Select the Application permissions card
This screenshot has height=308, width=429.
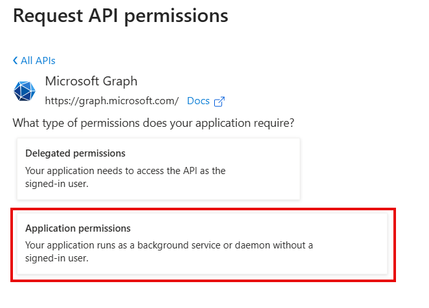pyautogui.click(x=202, y=243)
